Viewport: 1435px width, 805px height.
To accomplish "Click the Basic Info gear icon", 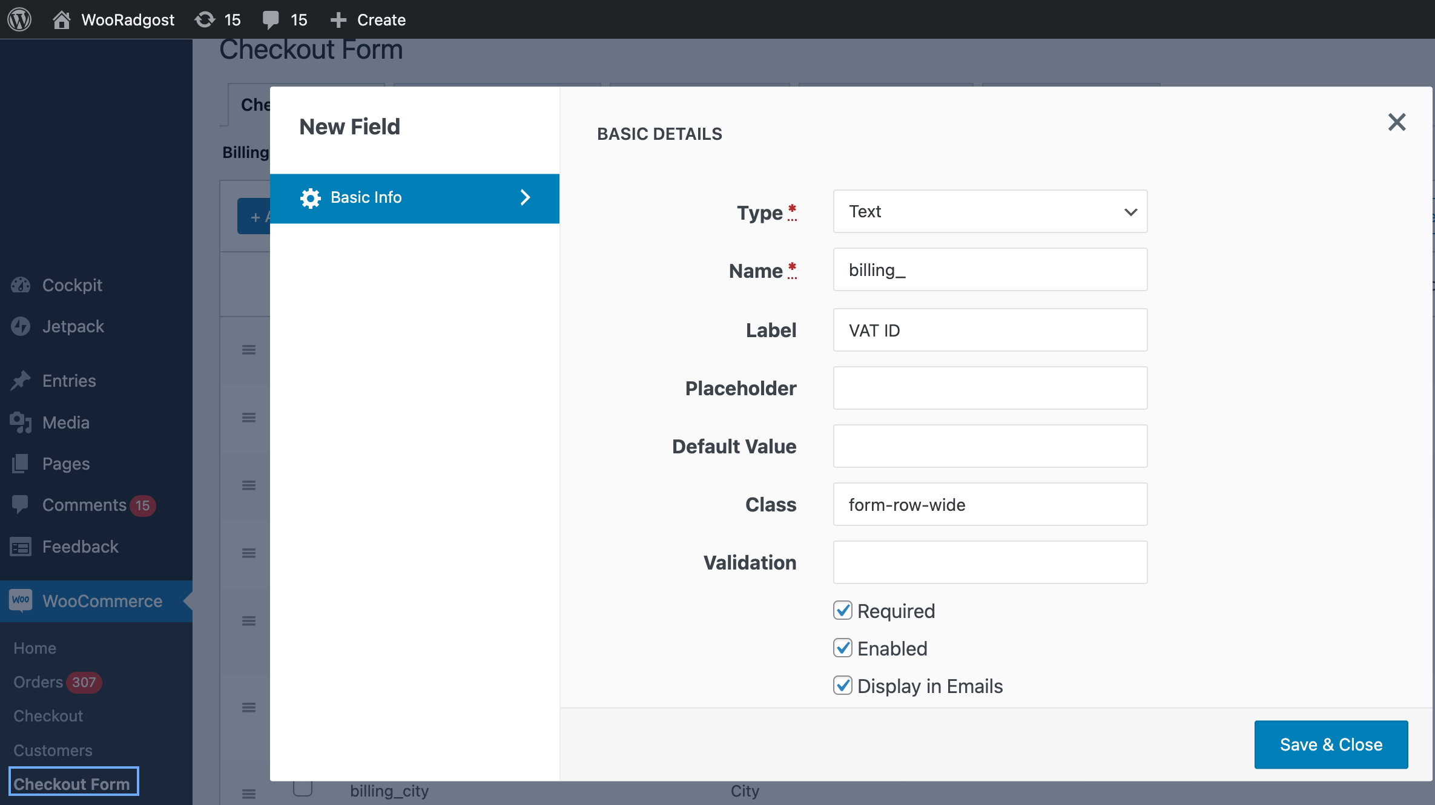I will point(311,198).
